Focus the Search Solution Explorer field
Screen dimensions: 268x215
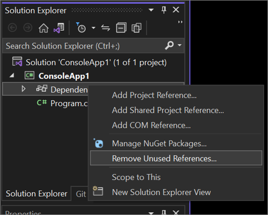tap(94, 46)
